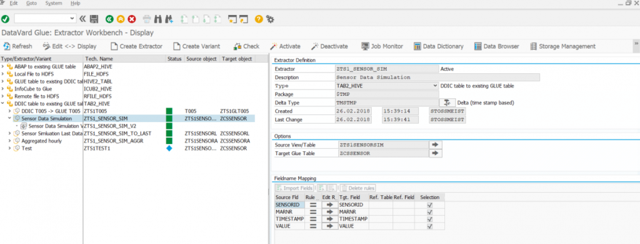
Task: Expand Aggregated hourly node
Action: coord(9,141)
